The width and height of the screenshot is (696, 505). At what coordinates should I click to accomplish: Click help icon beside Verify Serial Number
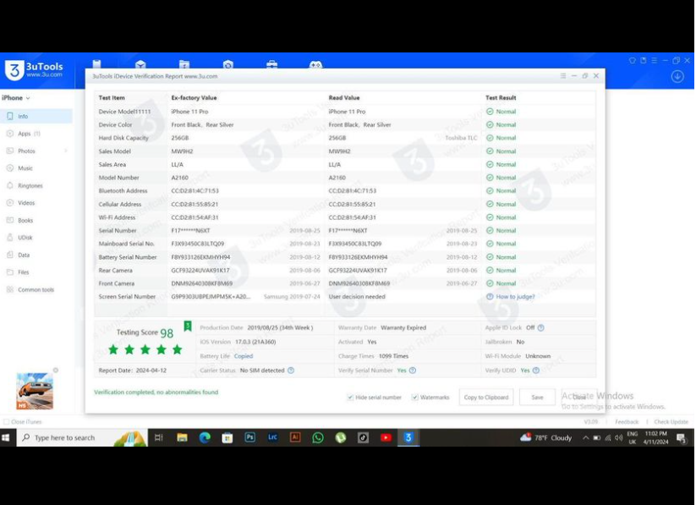[413, 370]
